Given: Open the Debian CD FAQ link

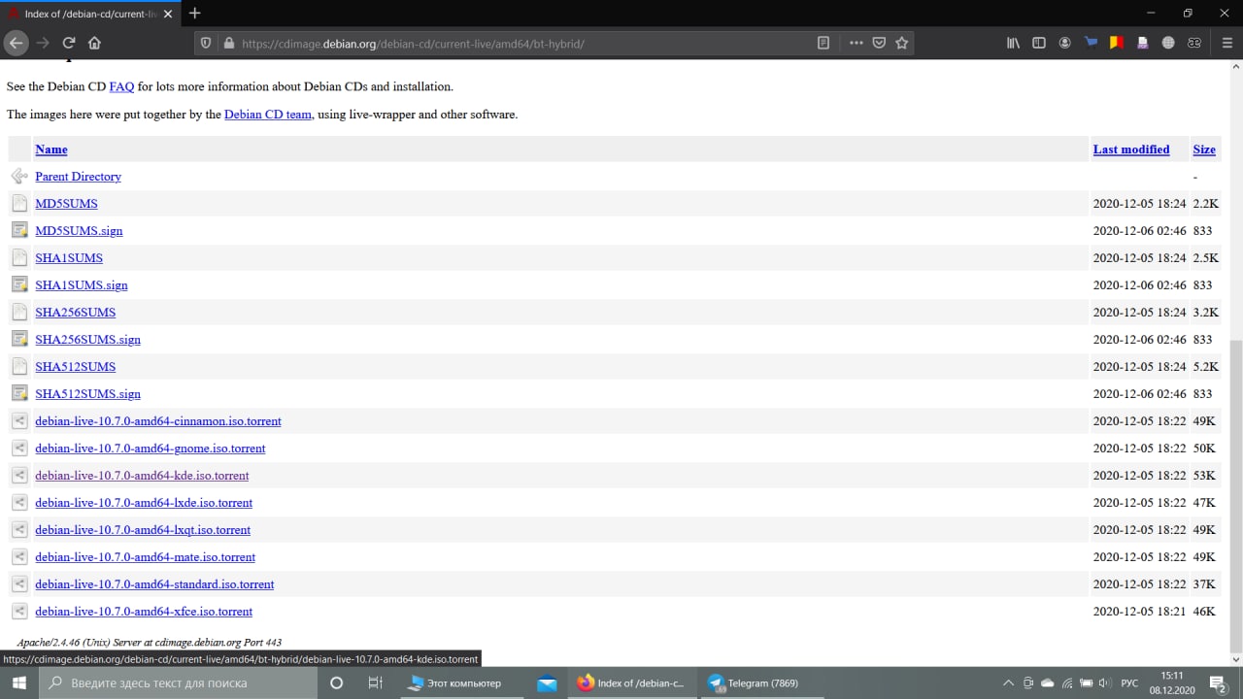Looking at the screenshot, I should pos(121,86).
